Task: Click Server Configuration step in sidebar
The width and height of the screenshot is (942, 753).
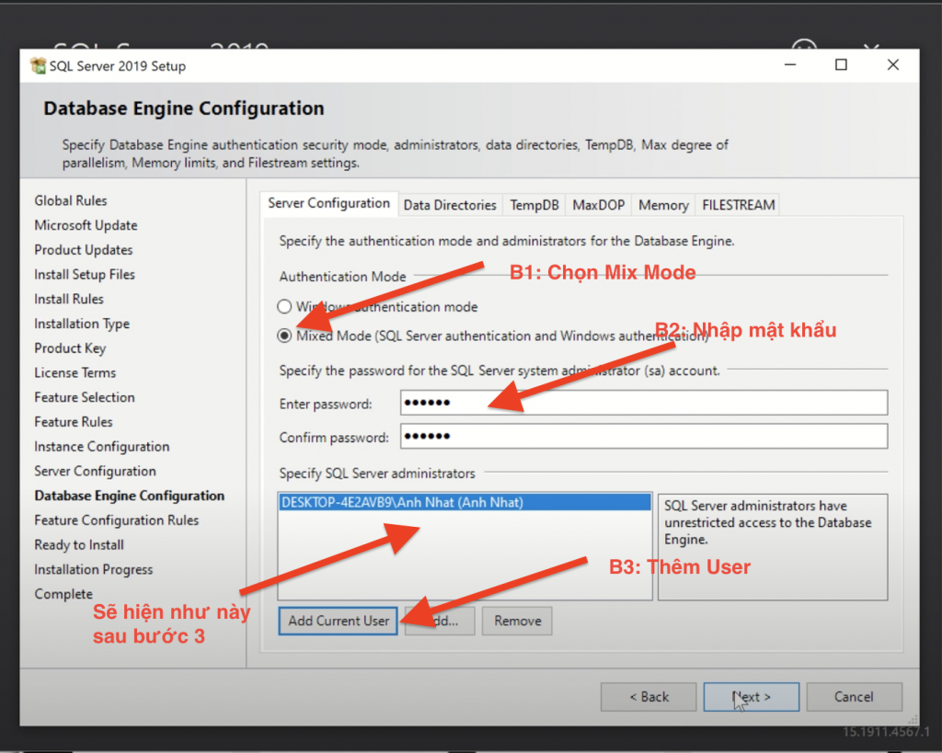Action: [x=95, y=472]
